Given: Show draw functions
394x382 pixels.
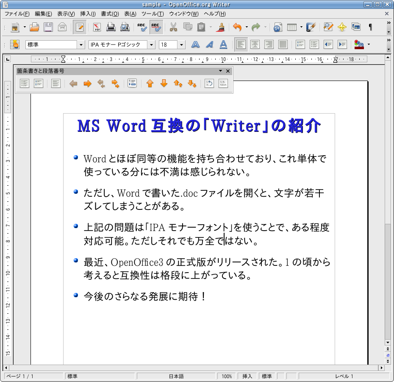Looking at the screenshot, I should coord(311,27).
